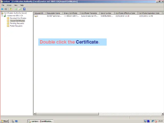
Task: Click the horizontal scrollbar right arrow
Action: (162, 114)
